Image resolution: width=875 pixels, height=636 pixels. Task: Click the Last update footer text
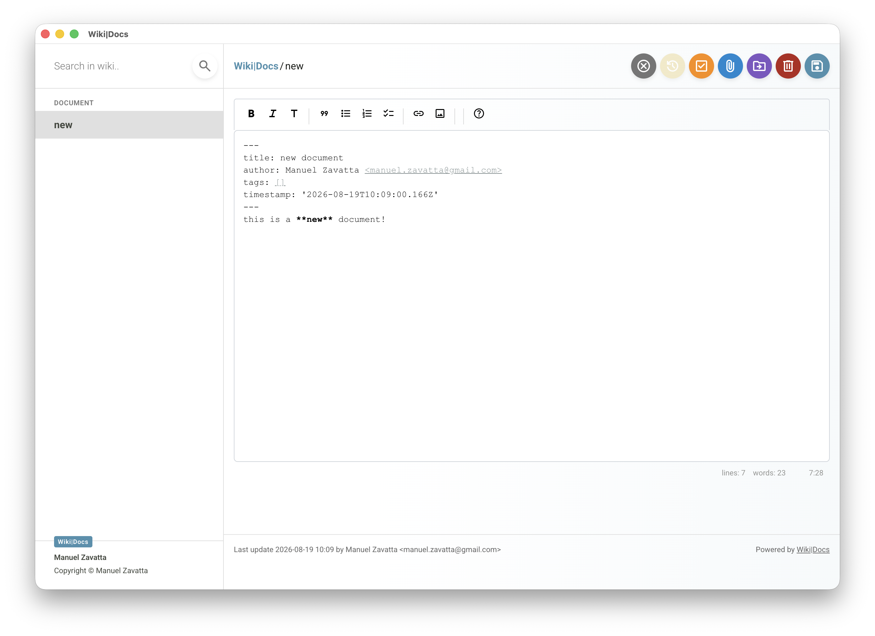367,550
